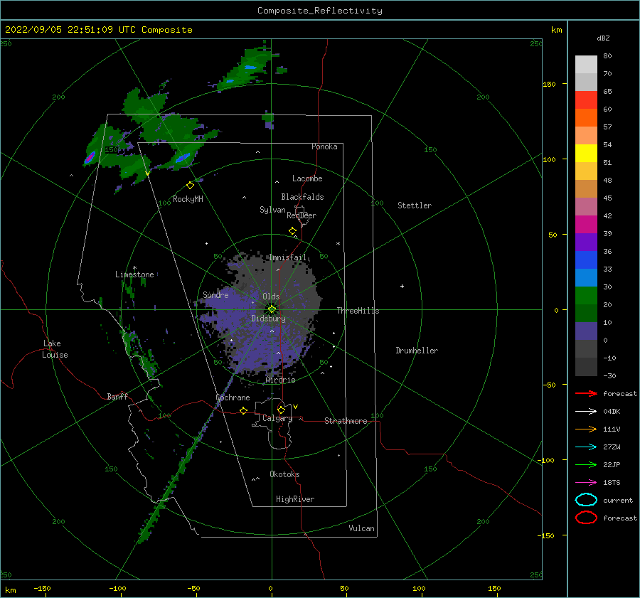Click the yellow diamond marker inside Calgary
Image resolution: width=640 pixels, height=598 pixels.
click(x=281, y=410)
